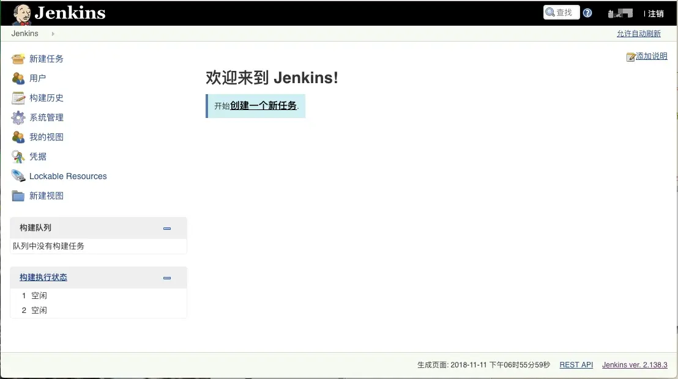
Task: Click the 新建视图 folder icon
Action: click(18, 196)
